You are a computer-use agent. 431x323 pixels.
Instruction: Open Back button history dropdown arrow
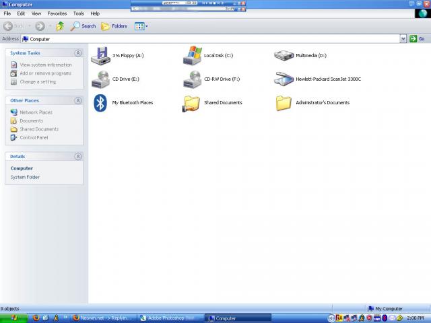pyautogui.click(x=30, y=26)
